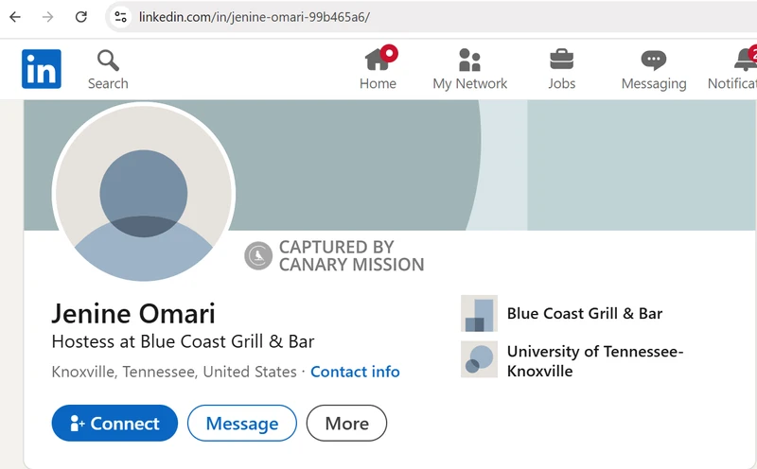Open the Home tab
757x469 pixels.
click(378, 69)
